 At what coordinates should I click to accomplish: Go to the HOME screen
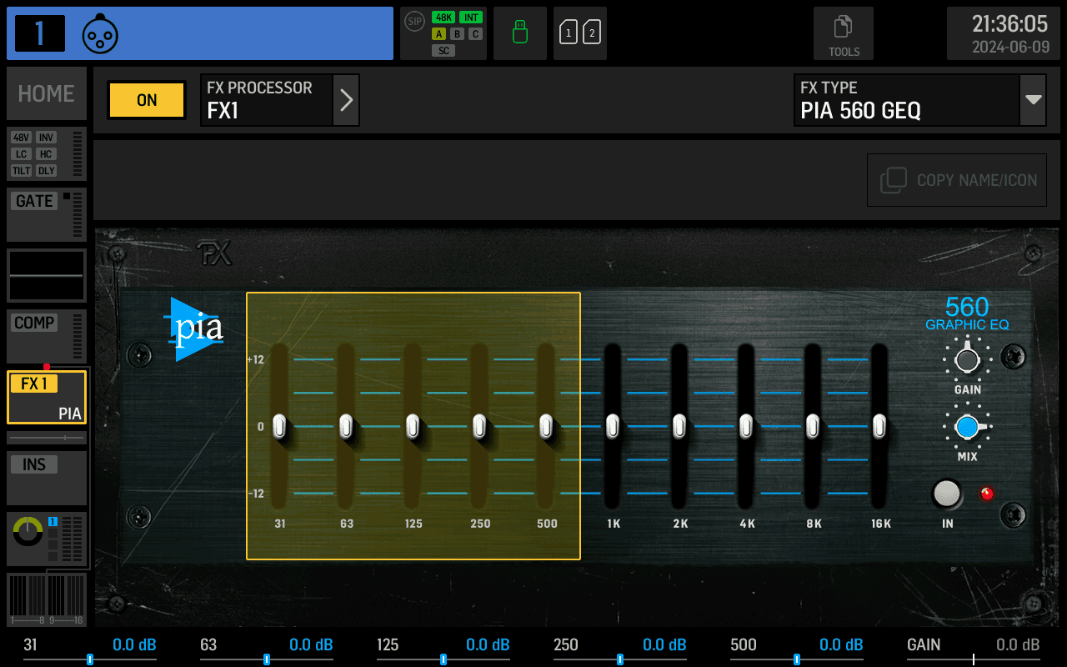coord(47,93)
